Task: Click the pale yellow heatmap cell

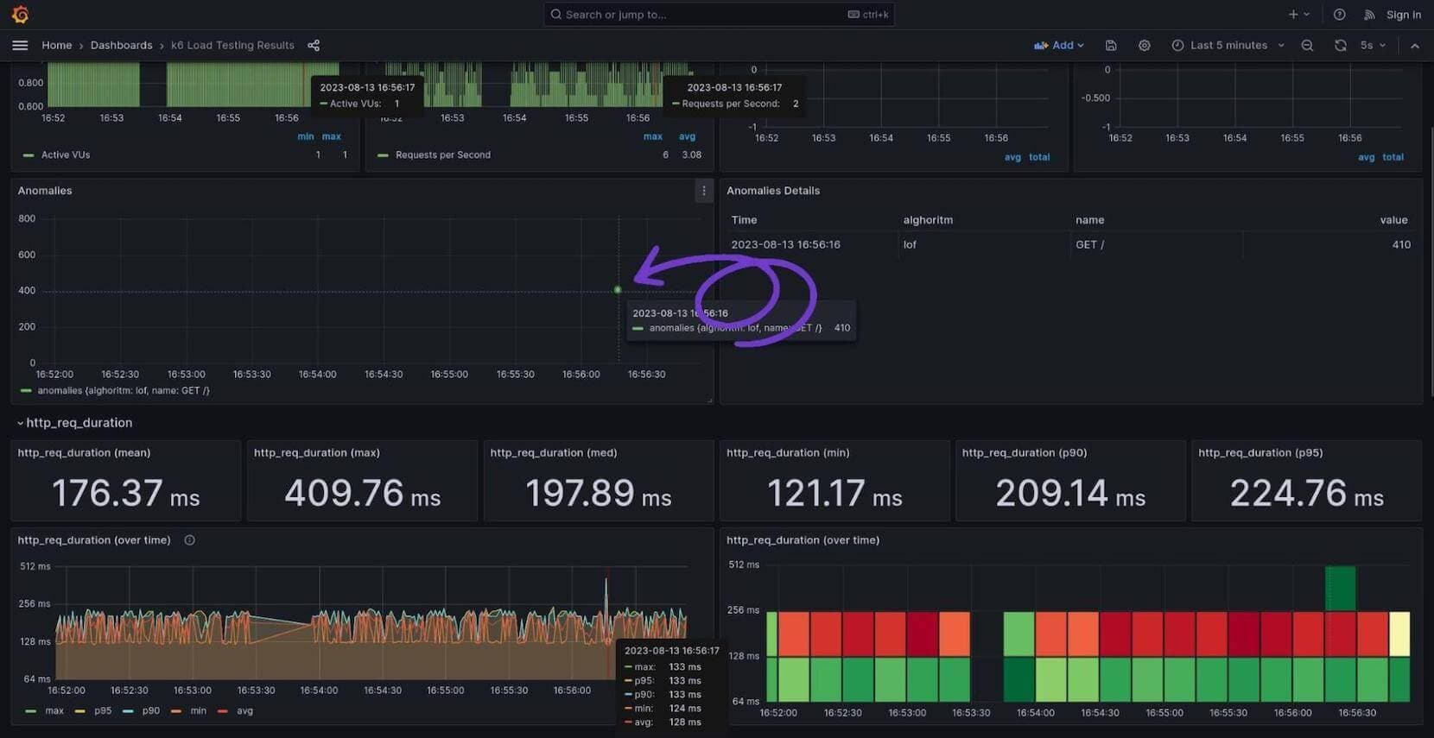Action: 1399,634
